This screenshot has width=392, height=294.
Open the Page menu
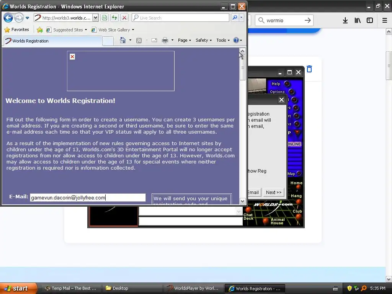point(184,40)
